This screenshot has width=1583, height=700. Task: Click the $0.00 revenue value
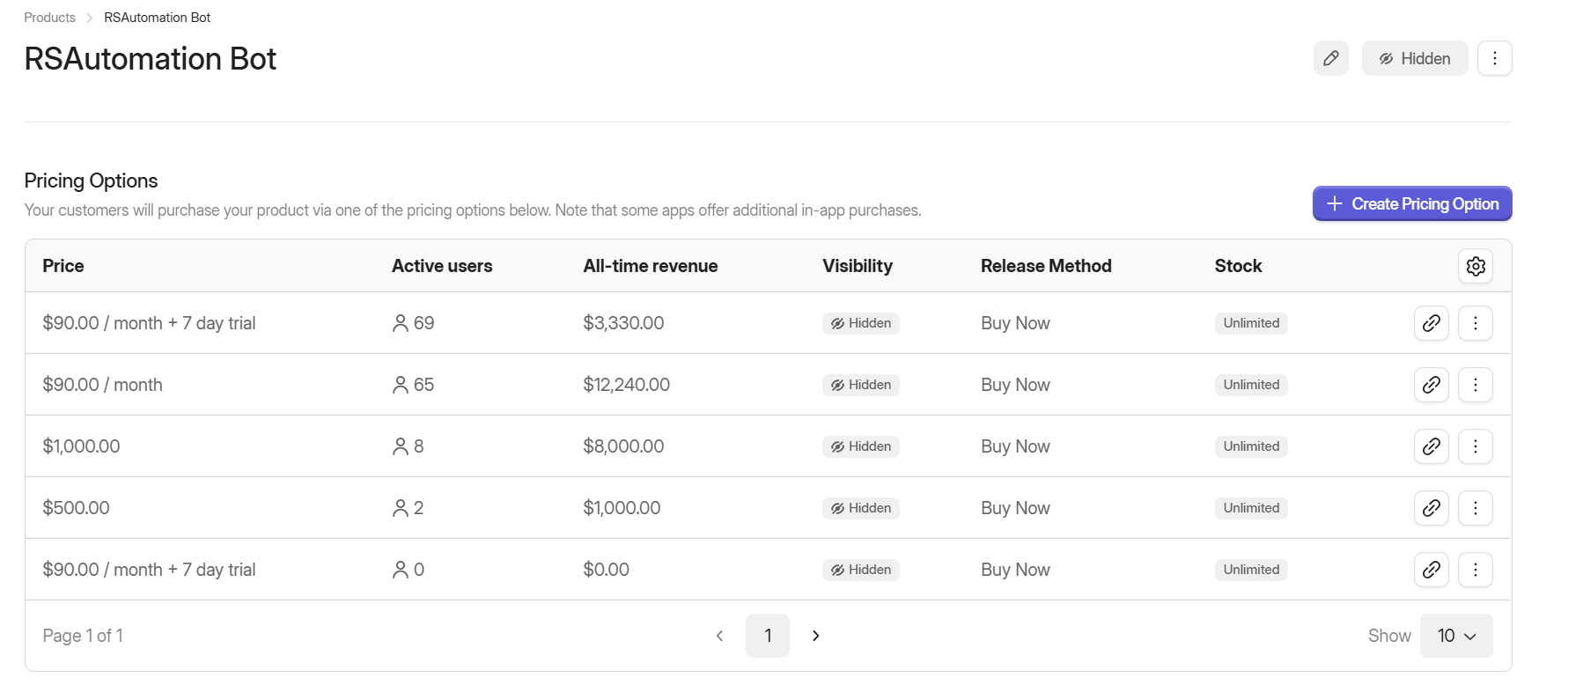point(606,570)
